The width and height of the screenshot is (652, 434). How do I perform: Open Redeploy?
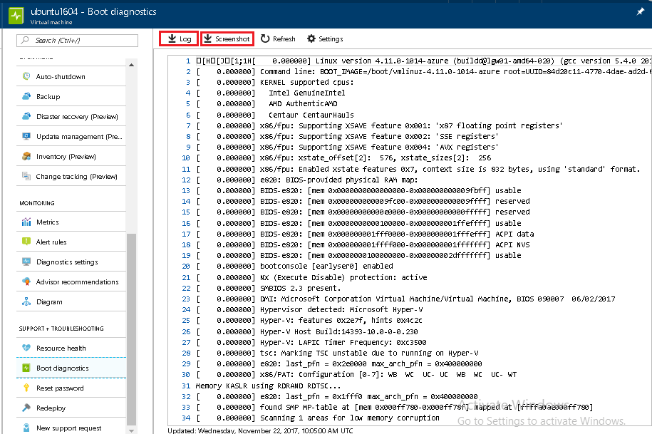click(71, 408)
